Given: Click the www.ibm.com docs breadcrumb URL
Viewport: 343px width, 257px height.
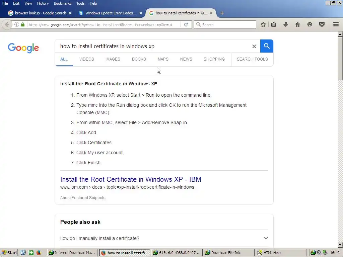Looking at the screenshot, I should [127, 187].
